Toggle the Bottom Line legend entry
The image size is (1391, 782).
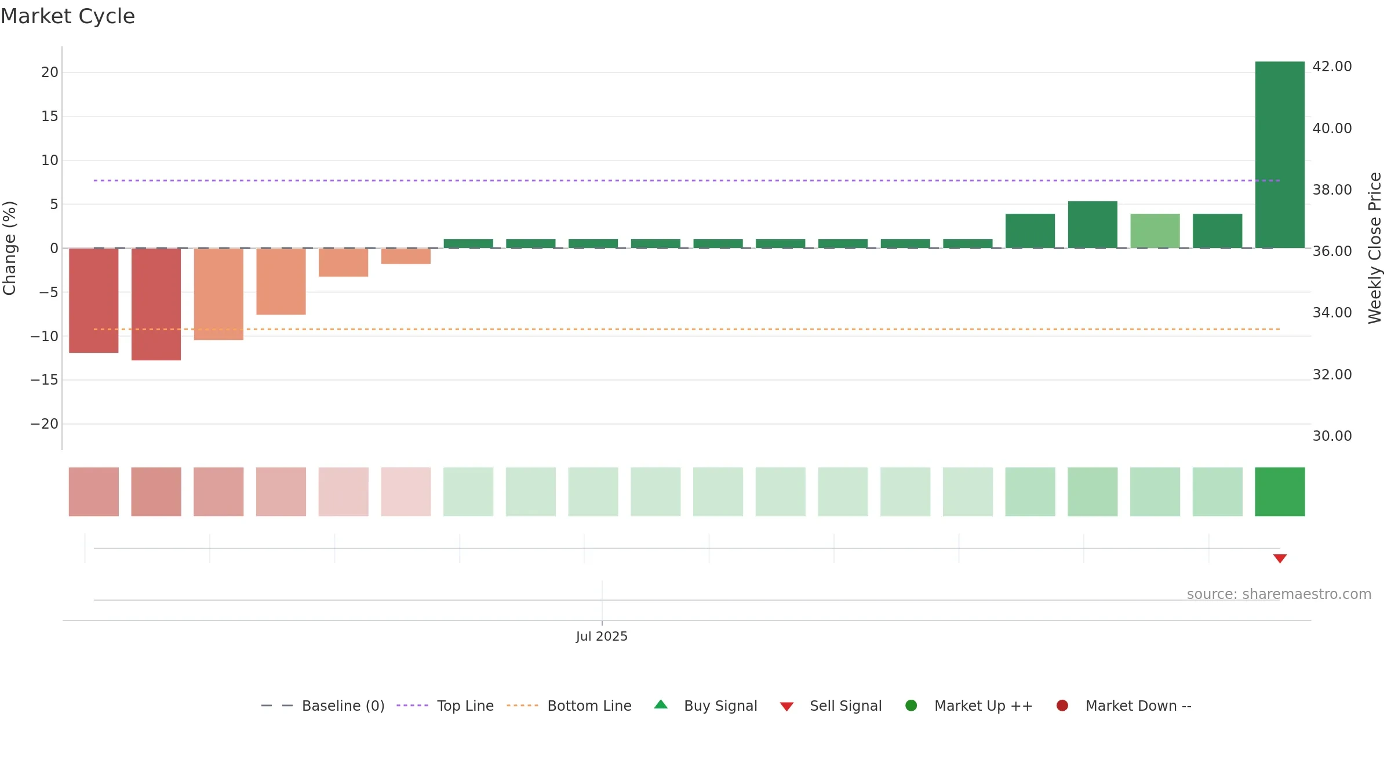pyautogui.click(x=569, y=706)
